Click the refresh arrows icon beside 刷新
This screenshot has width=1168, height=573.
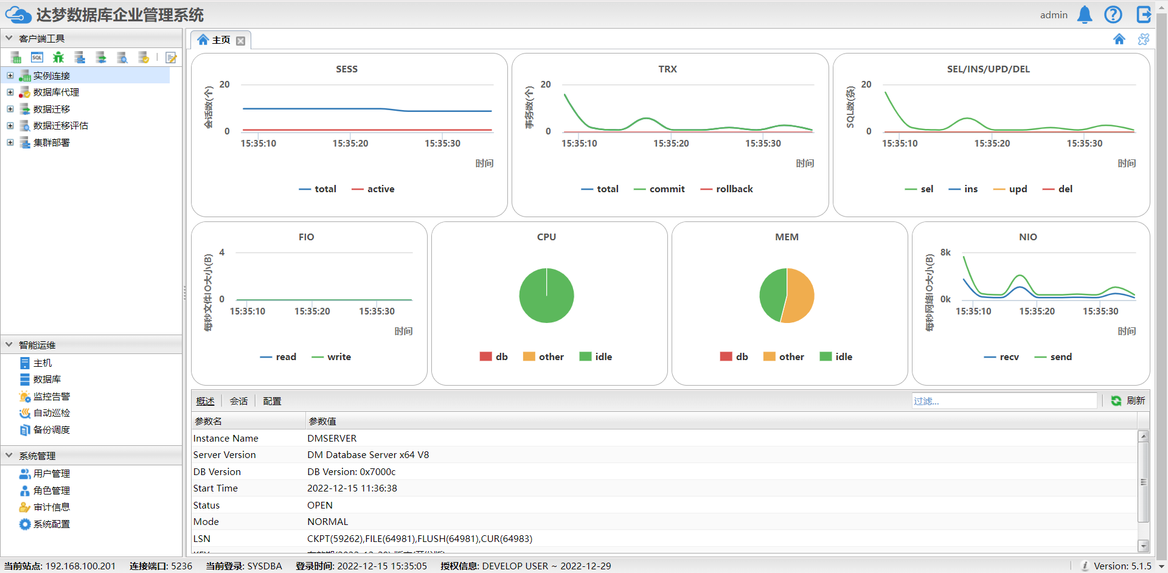1116,401
